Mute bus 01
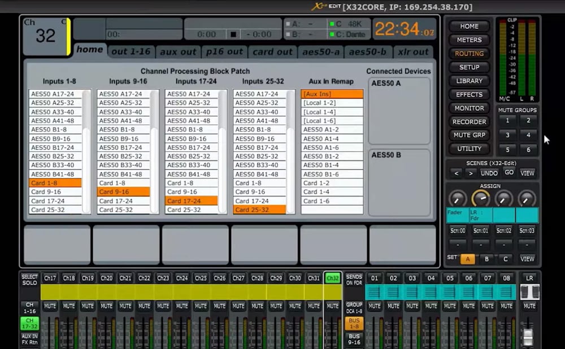565x349 pixels. coord(374,306)
